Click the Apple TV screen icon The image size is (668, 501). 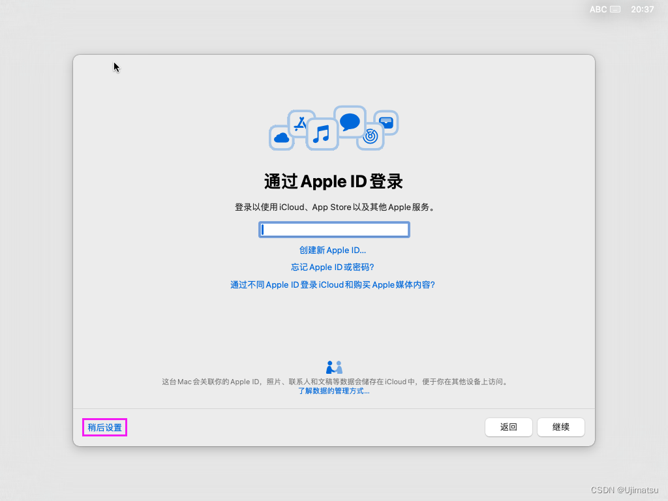tap(386, 123)
